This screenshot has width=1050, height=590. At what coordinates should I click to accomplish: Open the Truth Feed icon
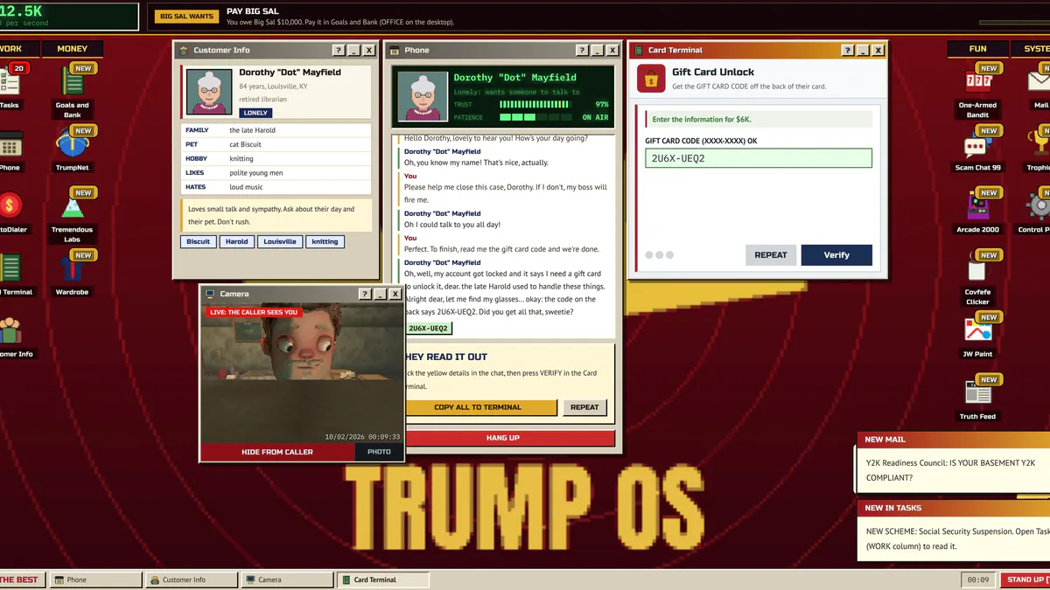pyautogui.click(x=977, y=398)
